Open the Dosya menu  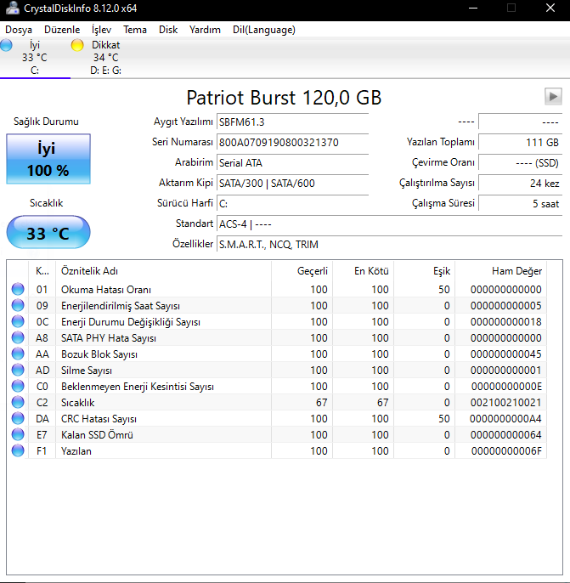(x=19, y=30)
